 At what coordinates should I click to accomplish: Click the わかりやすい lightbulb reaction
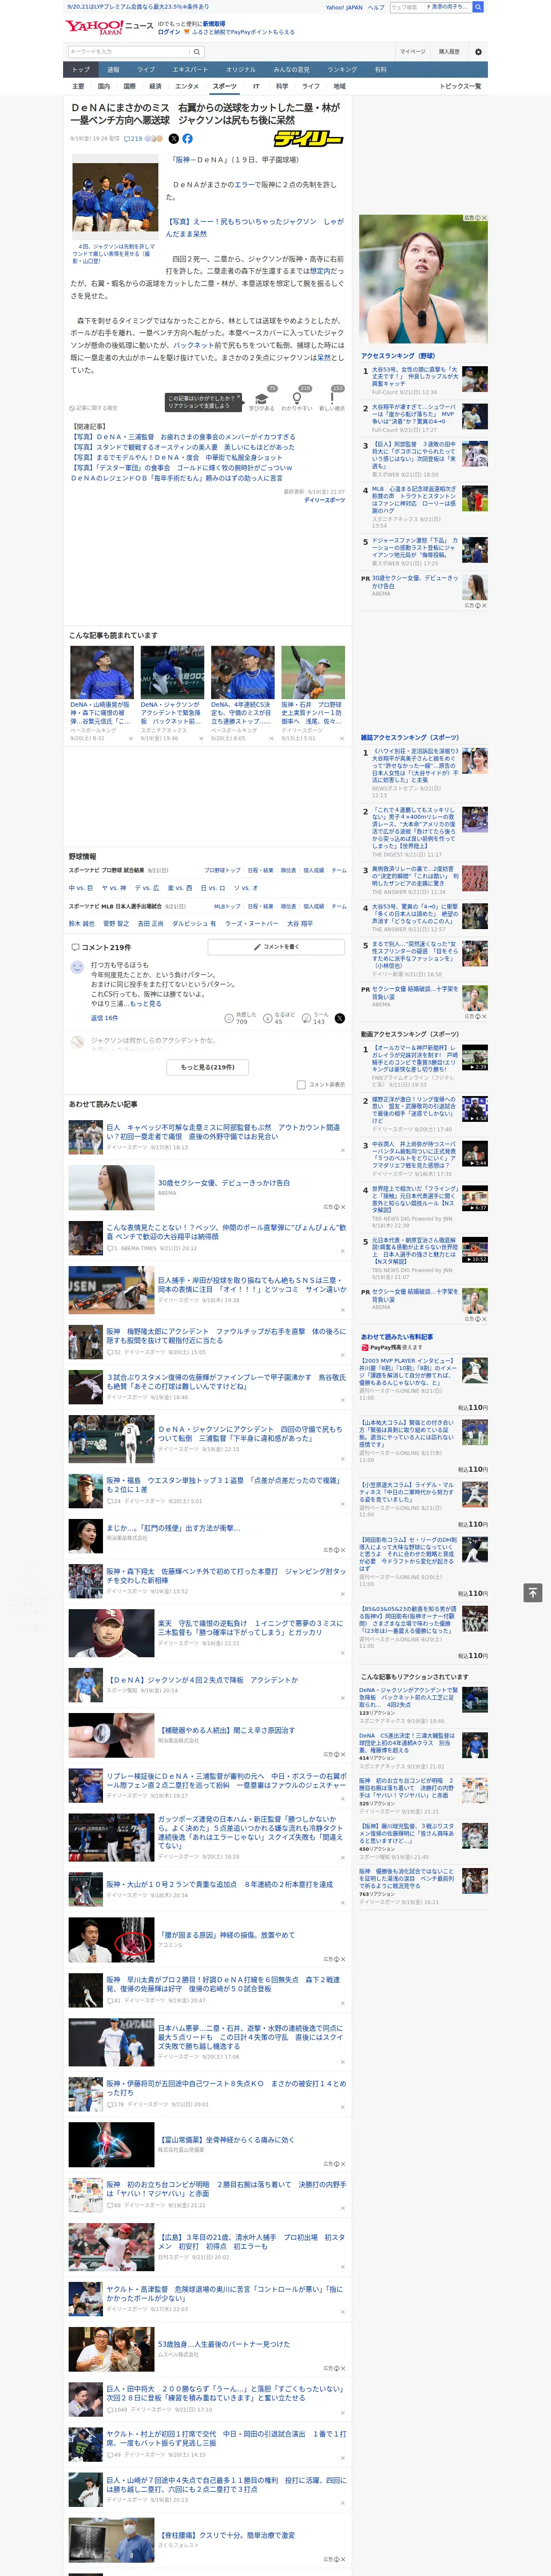(x=297, y=400)
